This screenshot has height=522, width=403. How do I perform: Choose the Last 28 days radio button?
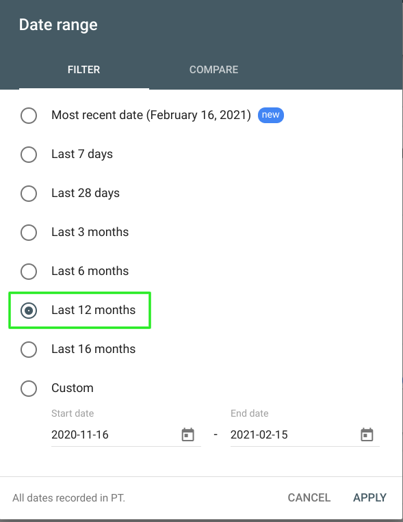[x=29, y=194]
